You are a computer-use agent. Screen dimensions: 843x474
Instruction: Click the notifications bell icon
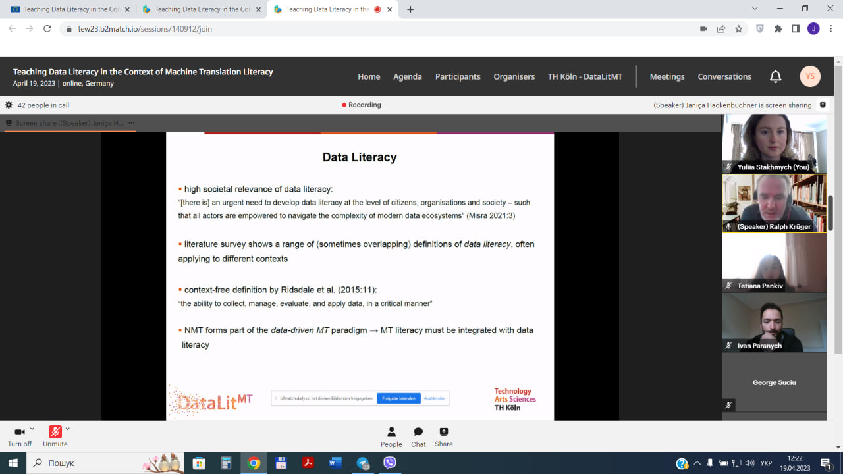coord(775,76)
